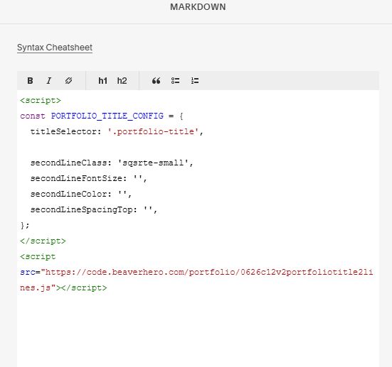Place cursor on the opening <script> line
The image size is (392, 367).
click(x=41, y=100)
